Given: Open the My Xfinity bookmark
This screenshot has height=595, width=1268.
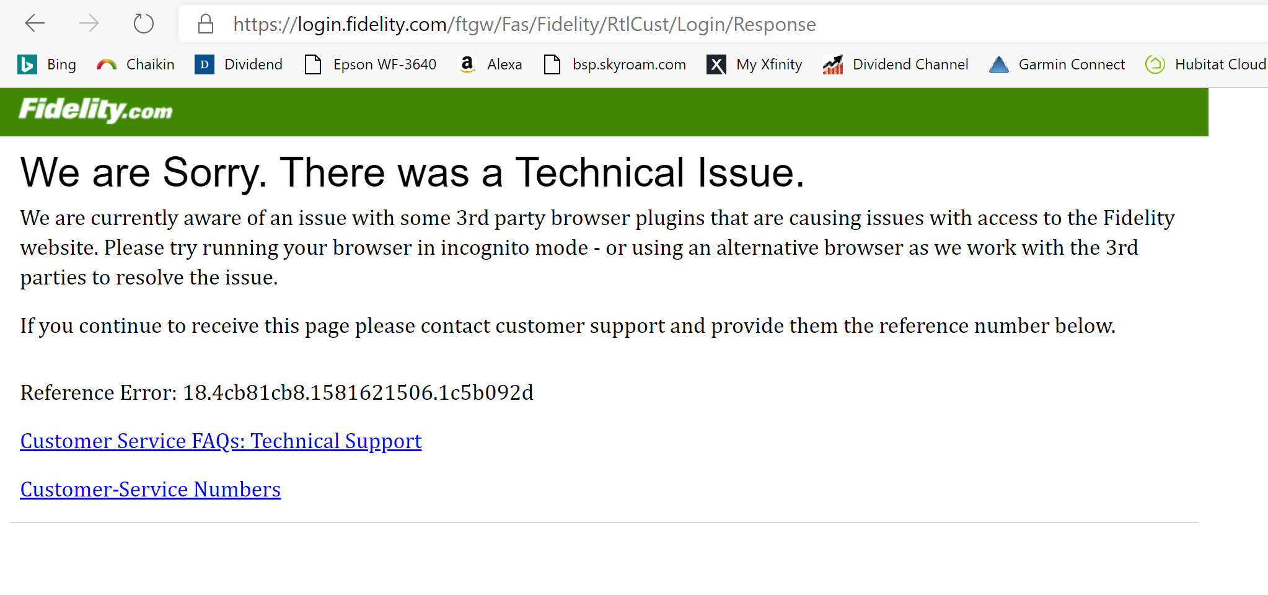Looking at the screenshot, I should coord(754,64).
